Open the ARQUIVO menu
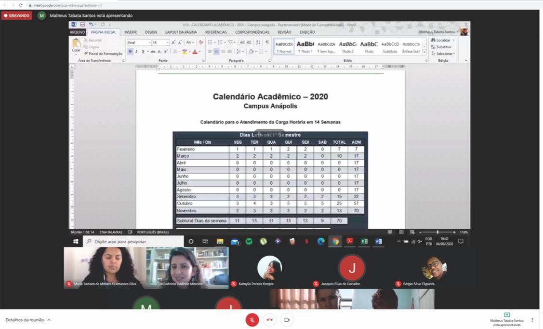Screen dimensions: 543x329 pos(77,32)
